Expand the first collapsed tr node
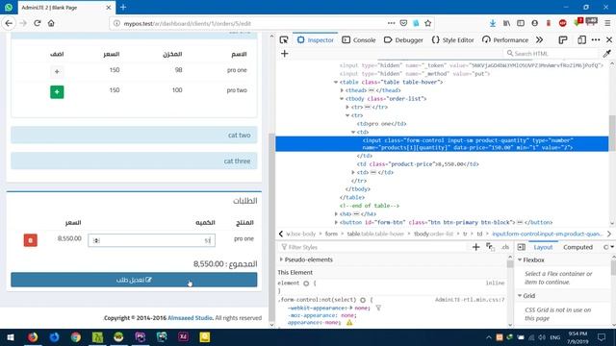Screen dimensions: 616x346 pyautogui.click(x=347, y=107)
